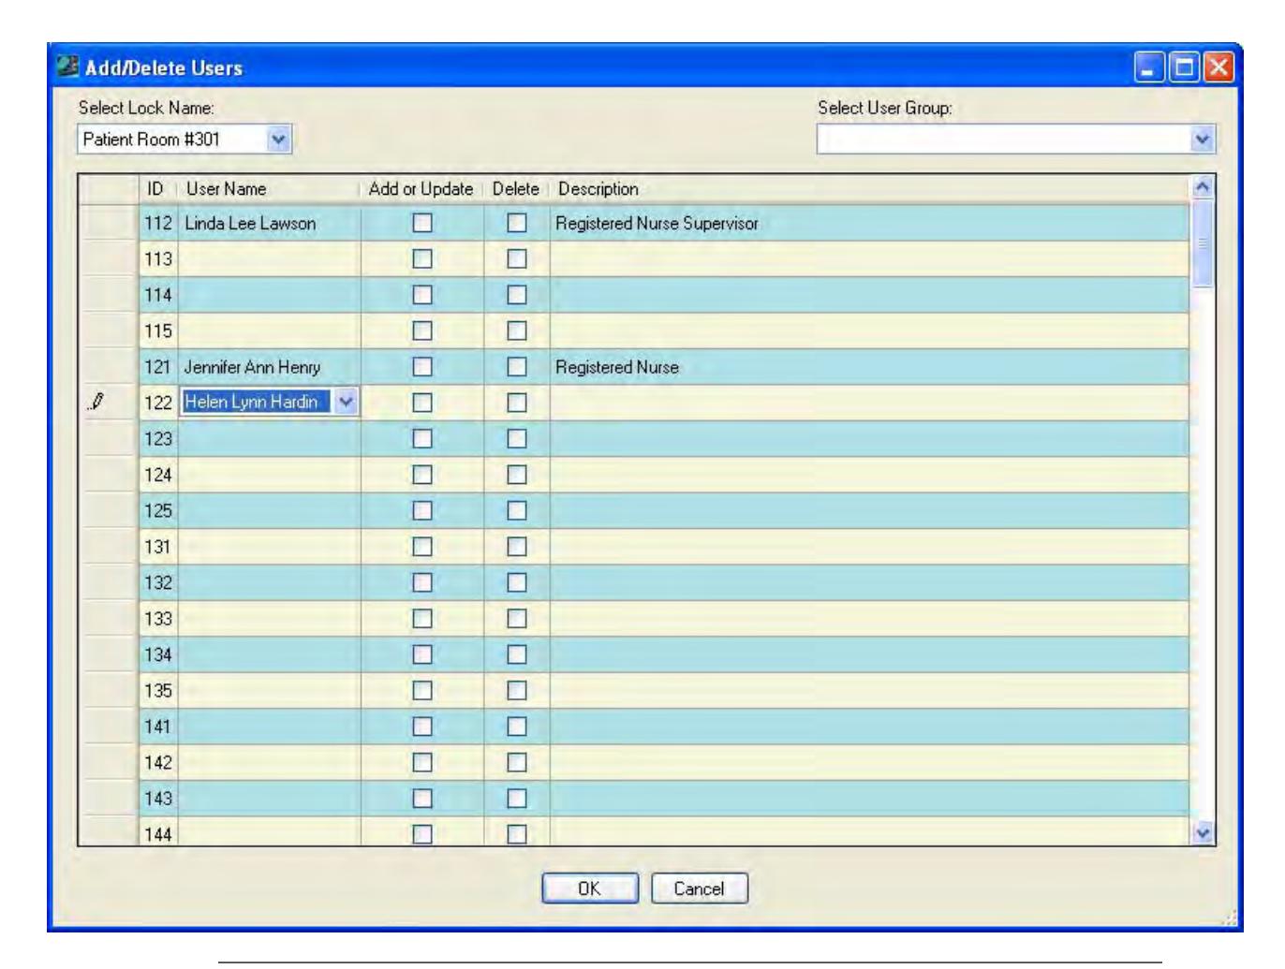Open the Select User Group dropdown
1285x969 pixels.
(x=1203, y=139)
